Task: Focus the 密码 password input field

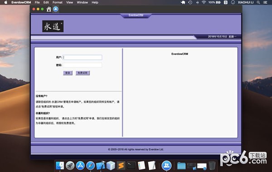Action: point(83,65)
